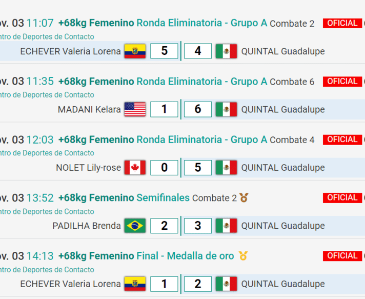The width and height of the screenshot is (365, 299).
Task: Click the United States flag beside MADANI Kelara
Action: tap(135, 109)
